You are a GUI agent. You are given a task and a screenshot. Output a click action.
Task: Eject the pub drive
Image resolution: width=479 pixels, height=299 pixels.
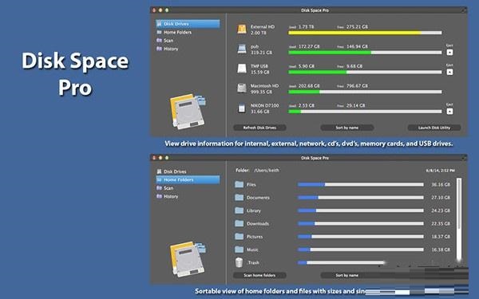[449, 52]
